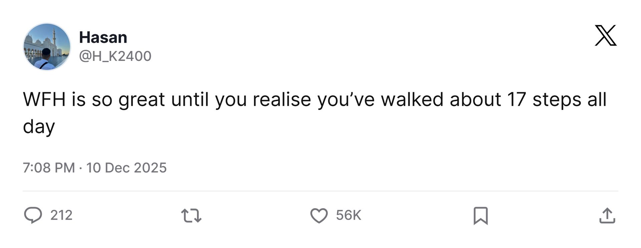Open the @H_K2400 handle link
The width and height of the screenshot is (641, 248).
point(115,56)
